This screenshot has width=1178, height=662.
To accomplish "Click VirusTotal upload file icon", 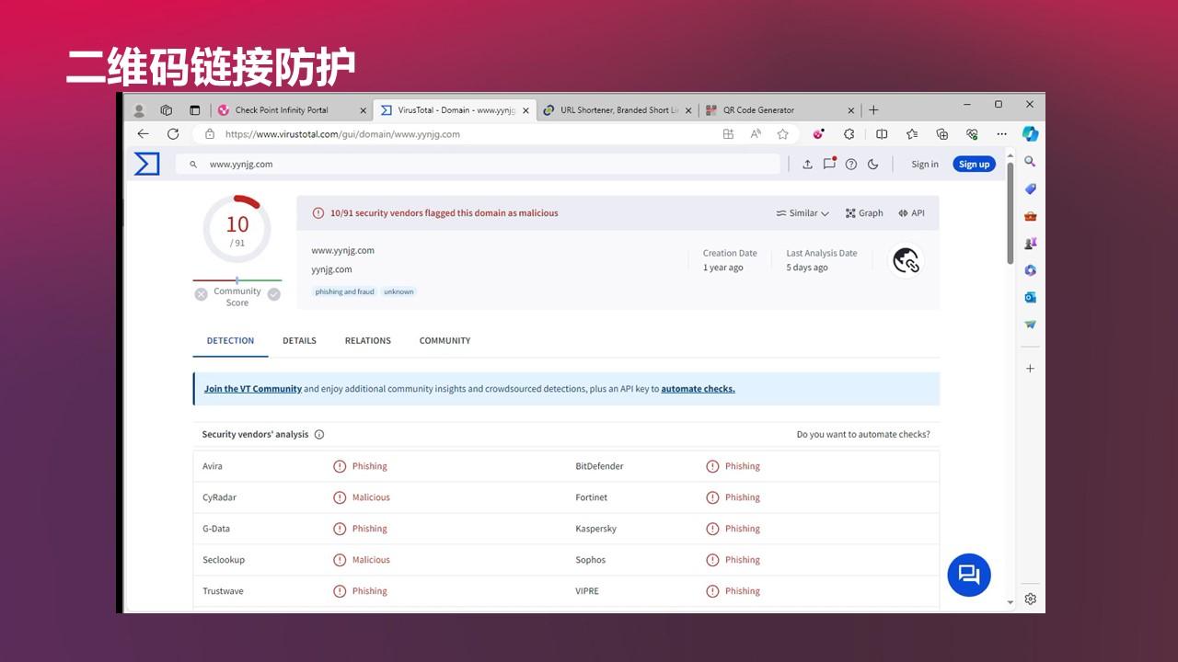I will click(x=807, y=164).
